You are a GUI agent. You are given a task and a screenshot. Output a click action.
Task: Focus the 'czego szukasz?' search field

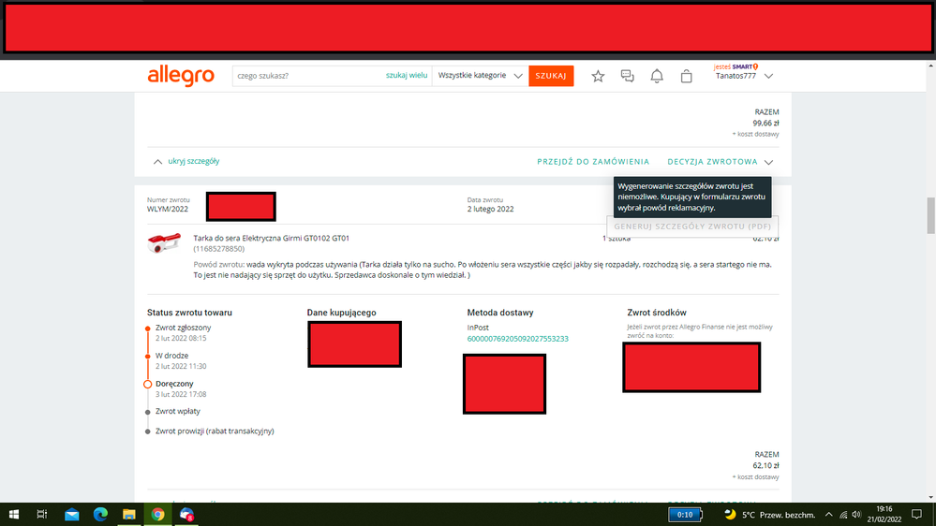pos(307,76)
